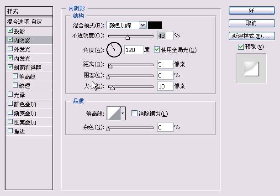Image resolution: width=280 pixels, height=196 pixels.
Task: Click the 取消 cancel button
Action: coord(252,23)
